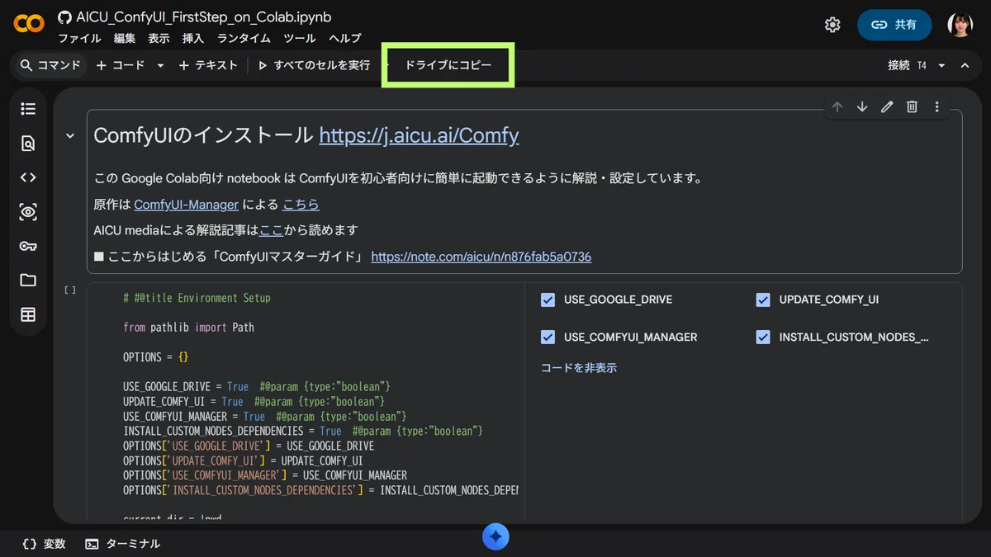Open the eye-shaped inspector sidebar icon
The height and width of the screenshot is (557, 991).
(x=28, y=212)
